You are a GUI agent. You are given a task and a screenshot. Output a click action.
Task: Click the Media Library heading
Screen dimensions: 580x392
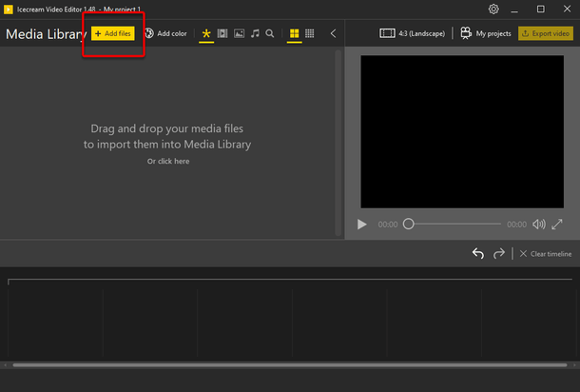[46, 34]
